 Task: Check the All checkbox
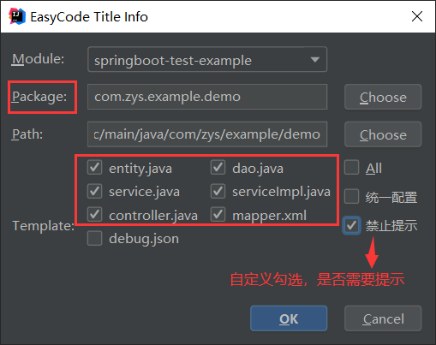click(x=351, y=168)
